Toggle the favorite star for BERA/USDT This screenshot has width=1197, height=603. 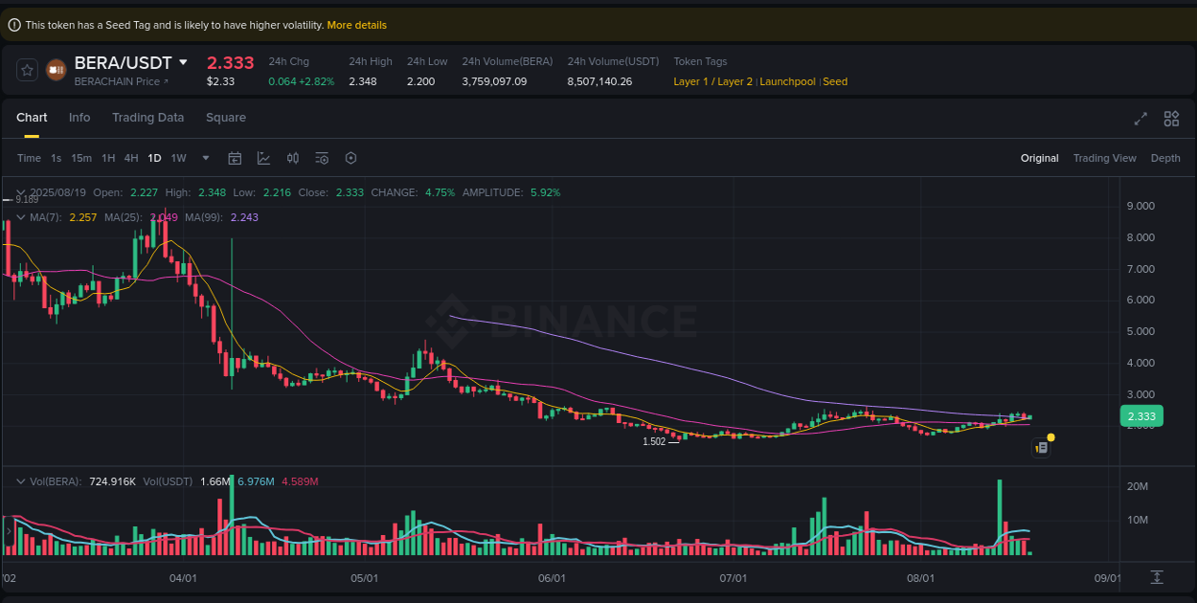coord(26,69)
